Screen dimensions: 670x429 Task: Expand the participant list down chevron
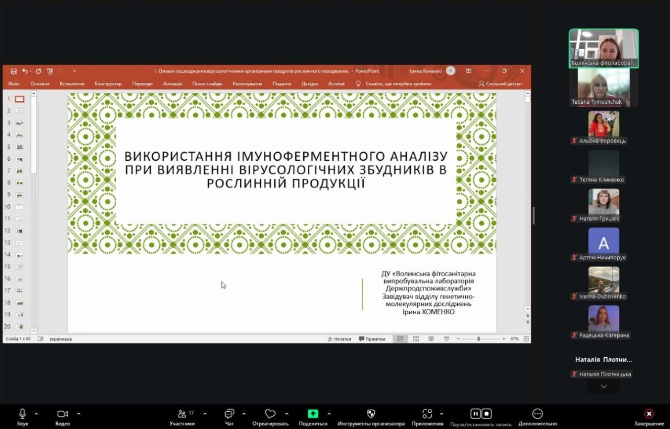tap(604, 387)
